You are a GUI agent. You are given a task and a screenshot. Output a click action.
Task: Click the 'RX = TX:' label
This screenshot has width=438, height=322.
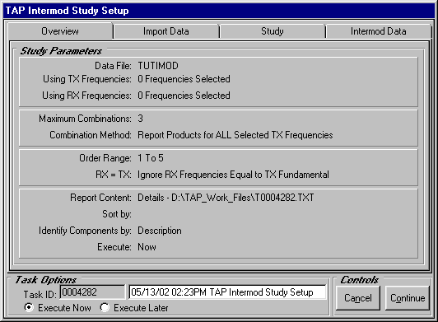[x=114, y=175]
